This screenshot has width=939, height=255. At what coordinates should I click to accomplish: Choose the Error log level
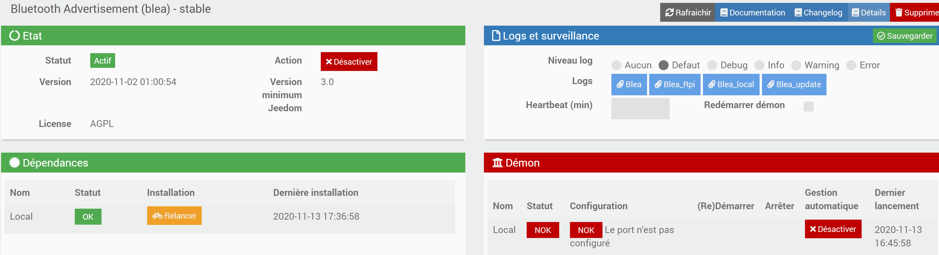(x=851, y=65)
